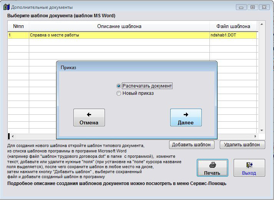Viewport: 274px width, 200px height.
Task: Click row number cell "1"
Action: [18, 35]
